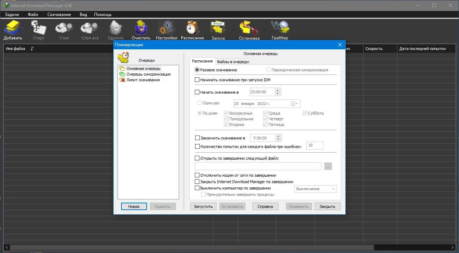Open the Помощь menu
The image size is (459, 253).
[103, 15]
